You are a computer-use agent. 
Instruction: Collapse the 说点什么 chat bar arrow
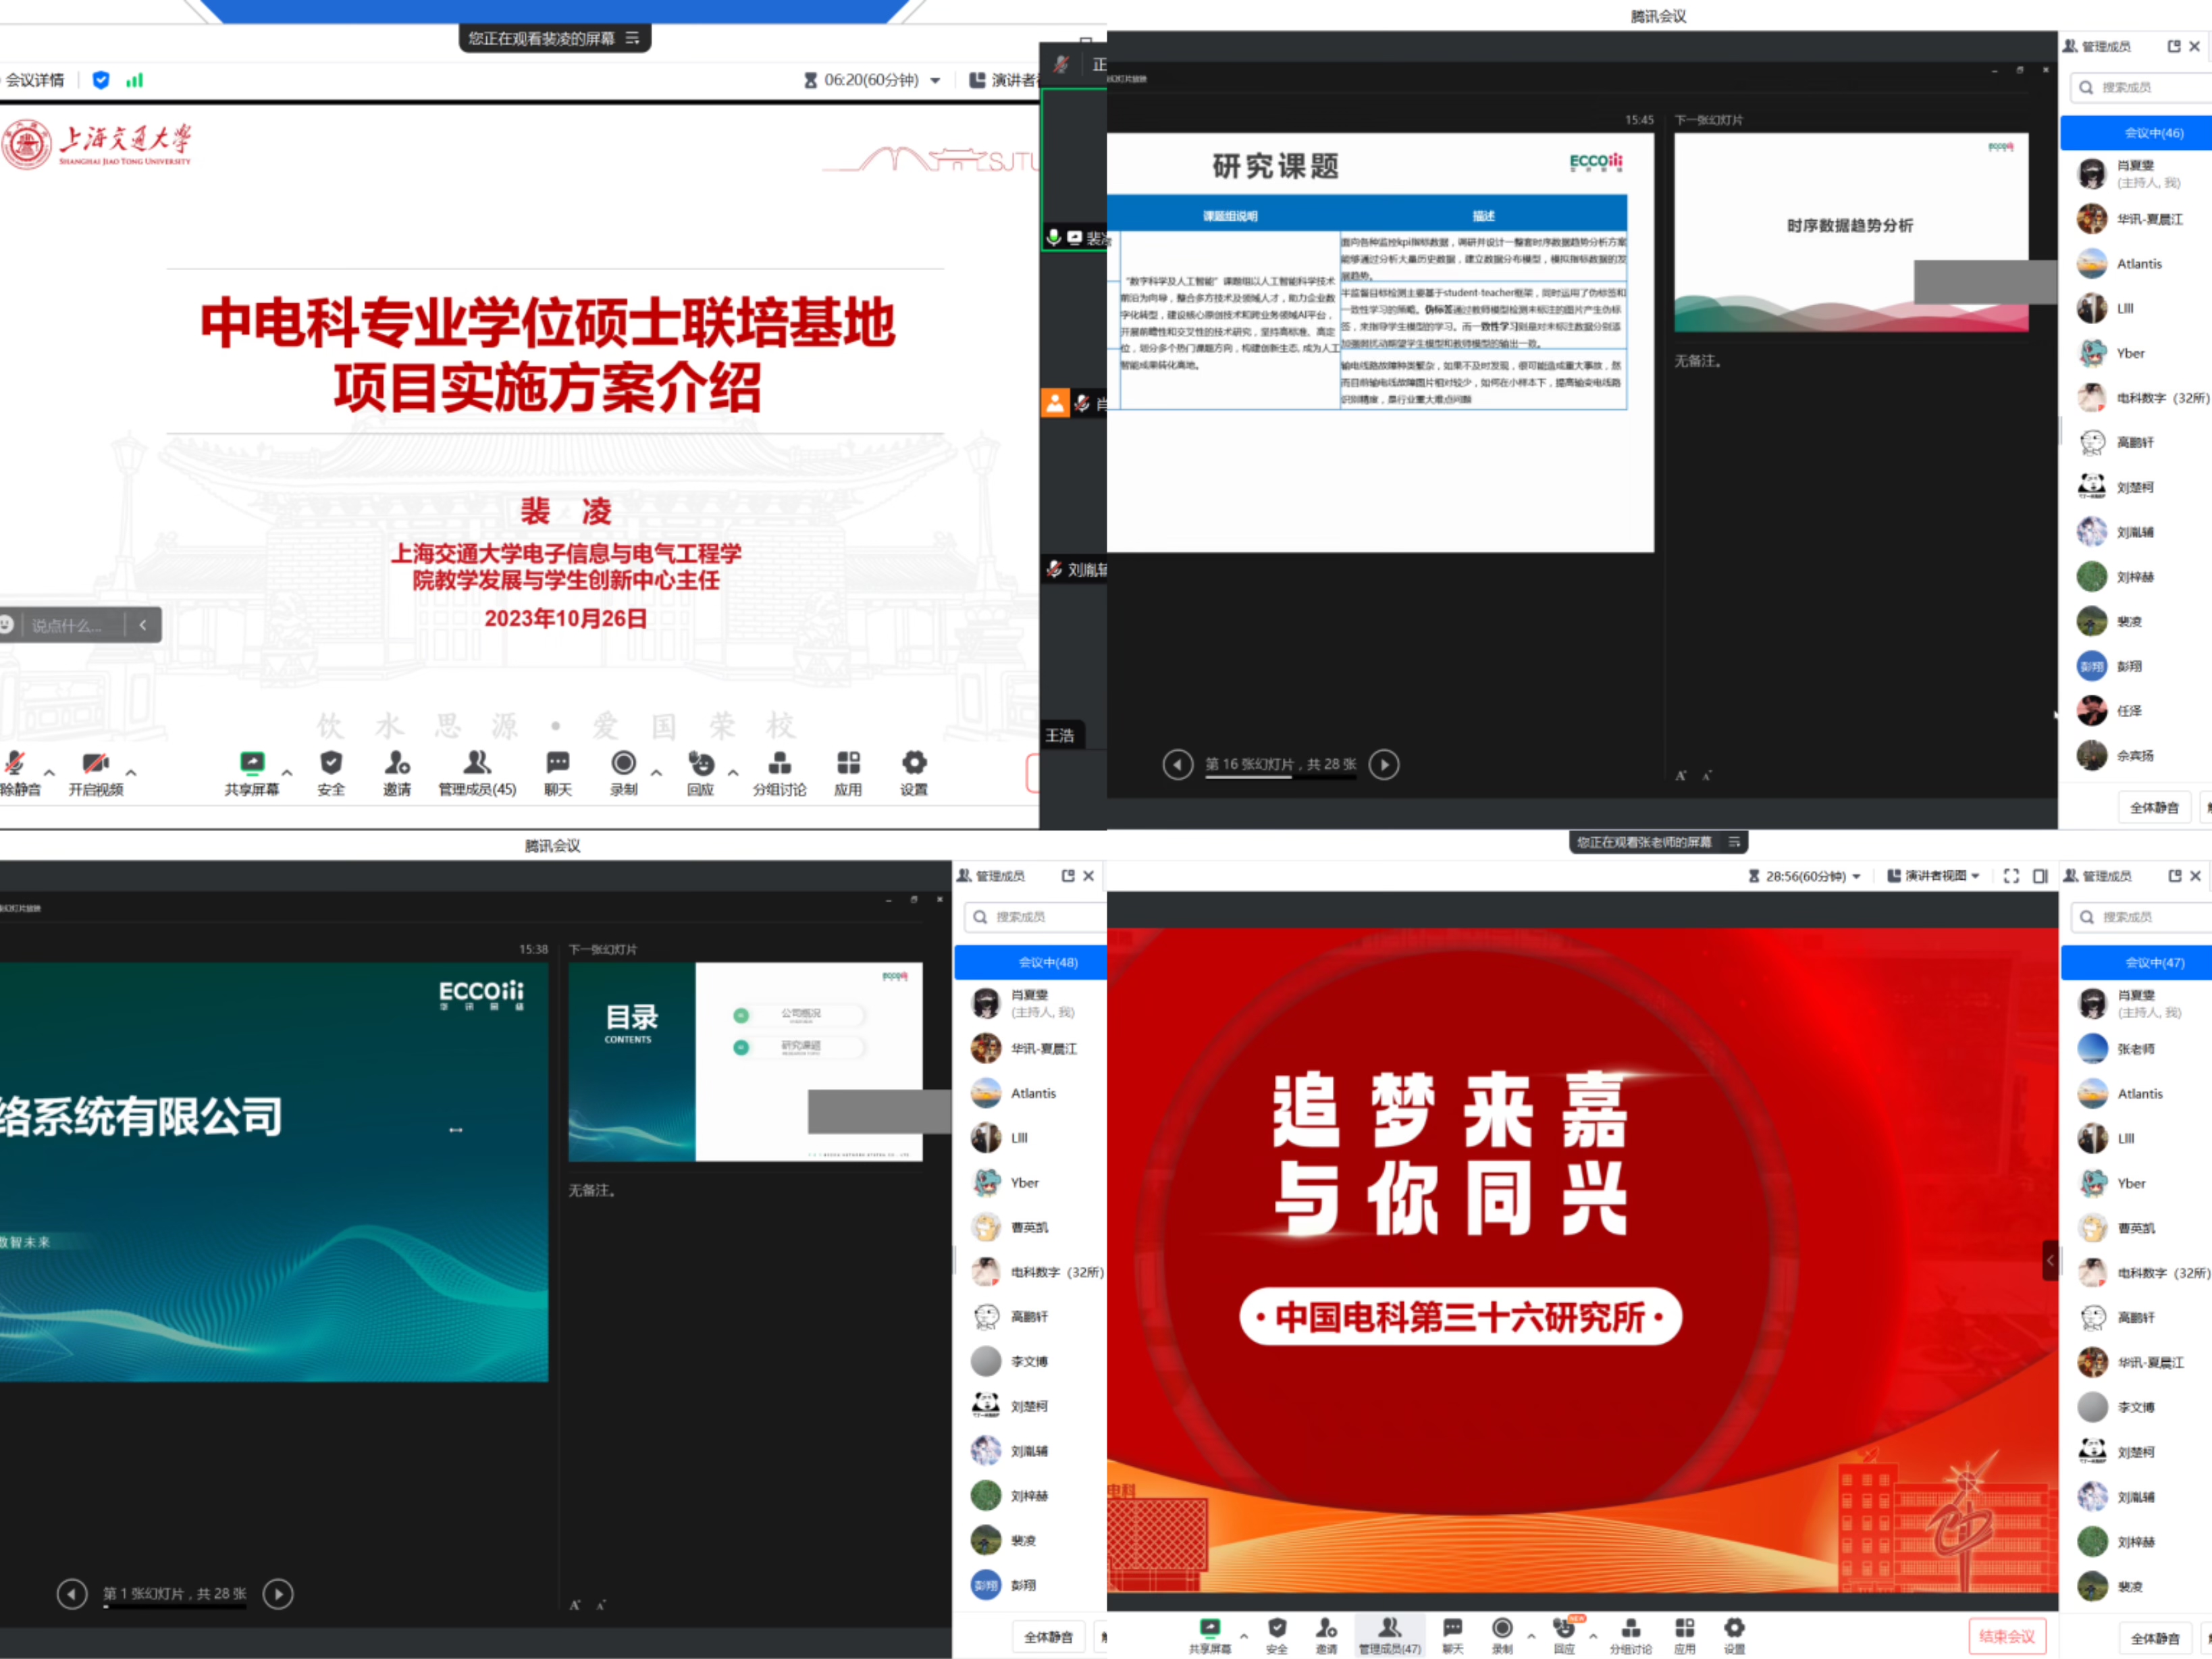pyautogui.click(x=143, y=625)
